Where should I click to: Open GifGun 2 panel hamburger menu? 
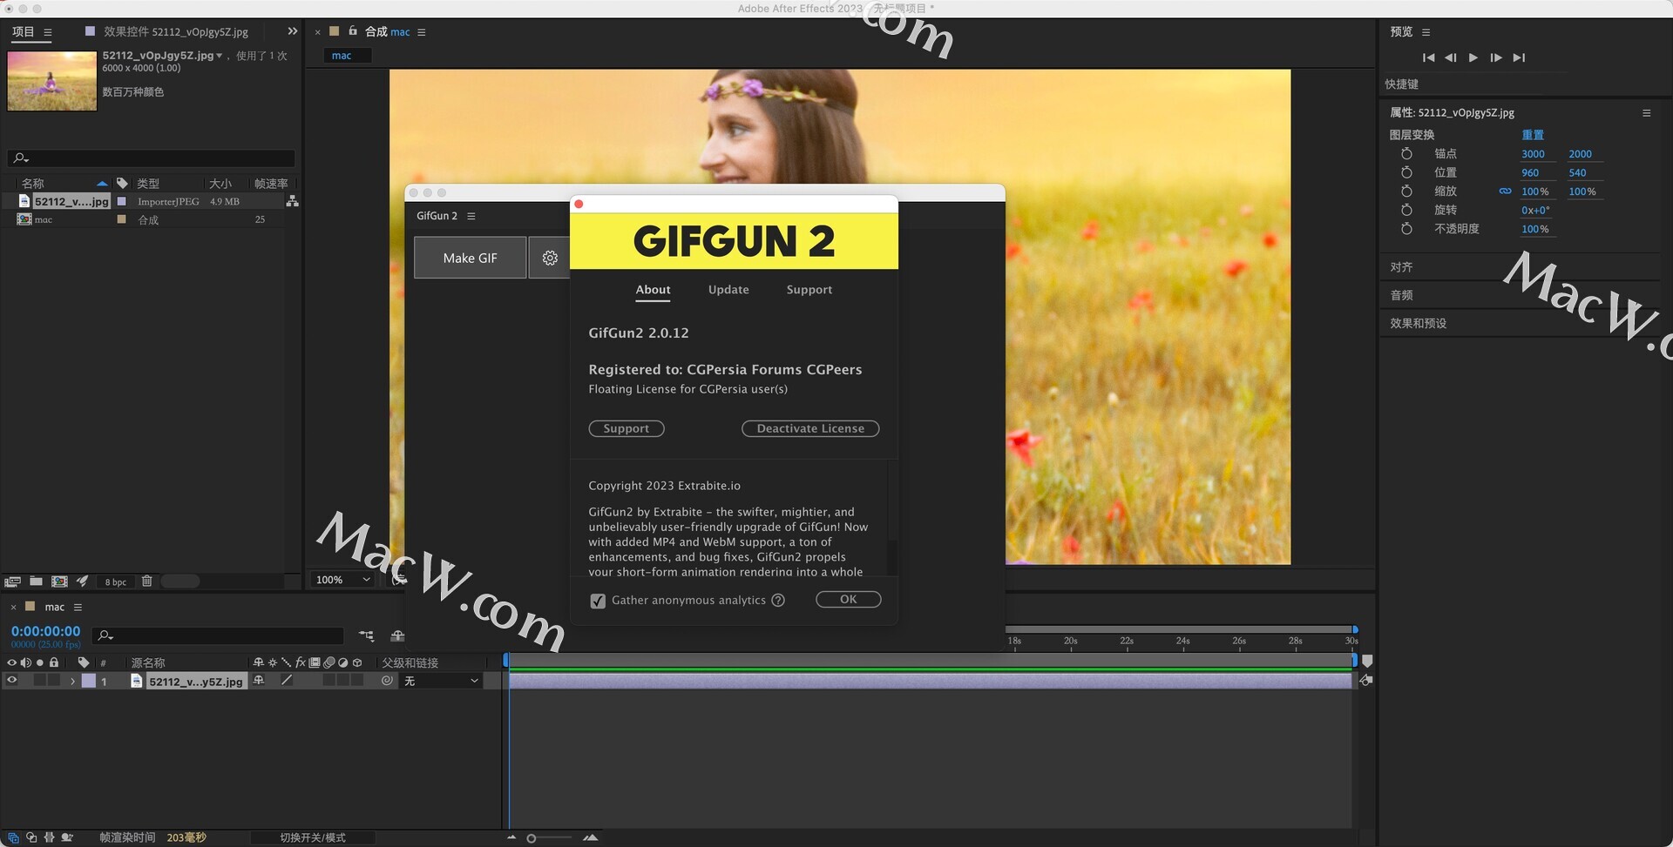[x=471, y=216]
